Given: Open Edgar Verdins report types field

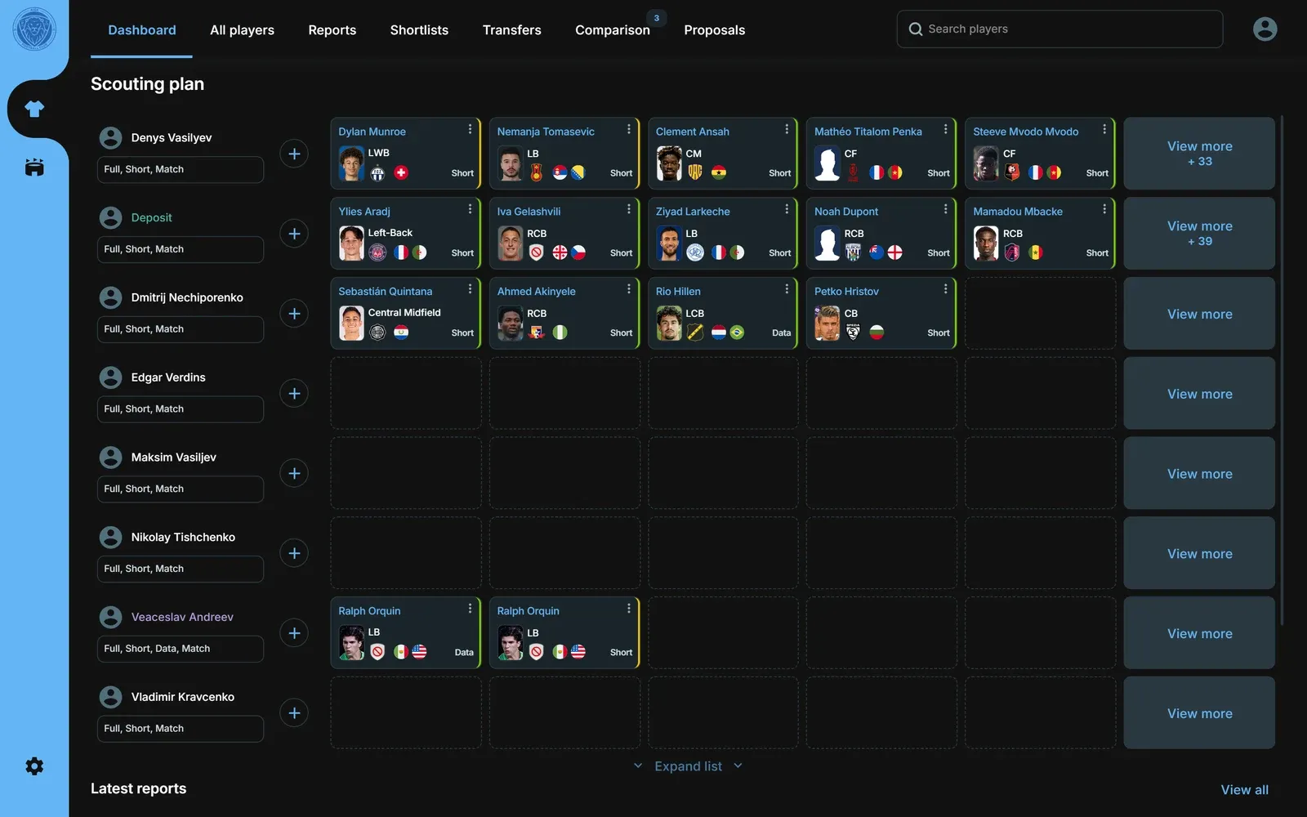Looking at the screenshot, I should 181,409.
